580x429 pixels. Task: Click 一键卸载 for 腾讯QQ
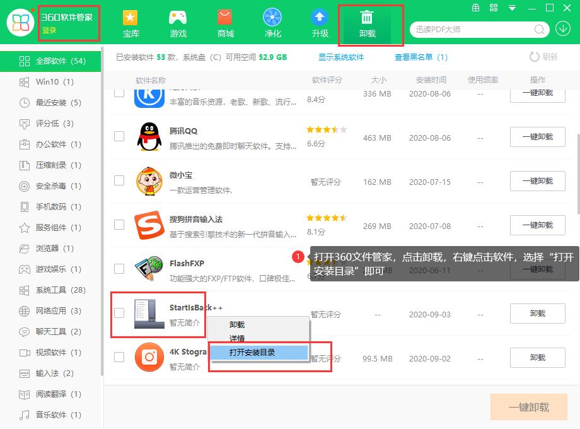(x=538, y=137)
